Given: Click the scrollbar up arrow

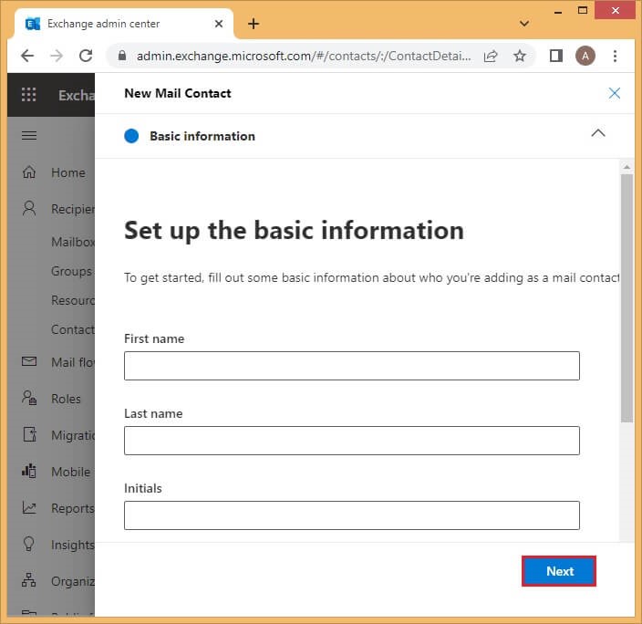Looking at the screenshot, I should pyautogui.click(x=626, y=167).
